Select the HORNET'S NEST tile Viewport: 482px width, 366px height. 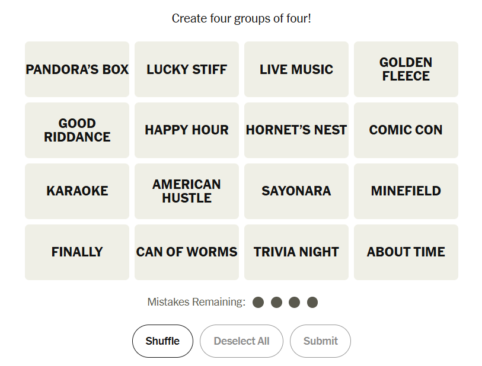point(296,130)
